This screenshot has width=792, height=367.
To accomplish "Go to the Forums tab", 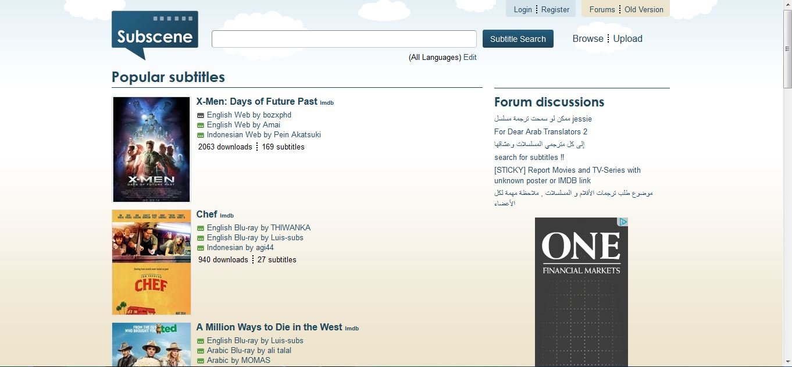I will coord(602,9).
